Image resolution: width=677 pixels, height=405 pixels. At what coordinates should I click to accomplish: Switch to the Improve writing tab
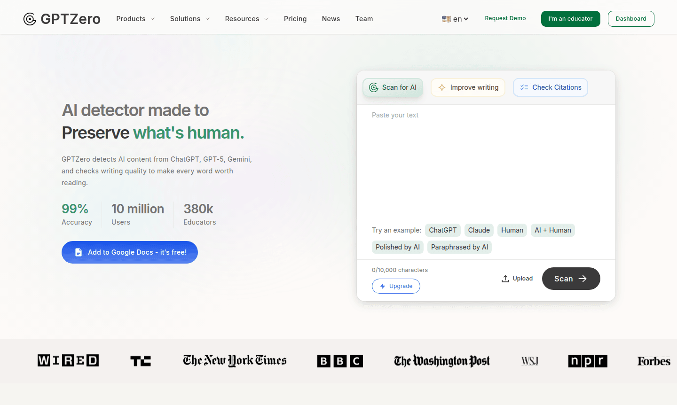tap(468, 87)
